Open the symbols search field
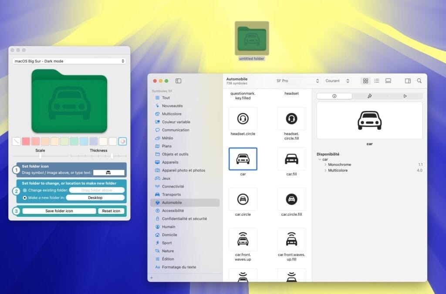The image size is (446, 294). 419,81
